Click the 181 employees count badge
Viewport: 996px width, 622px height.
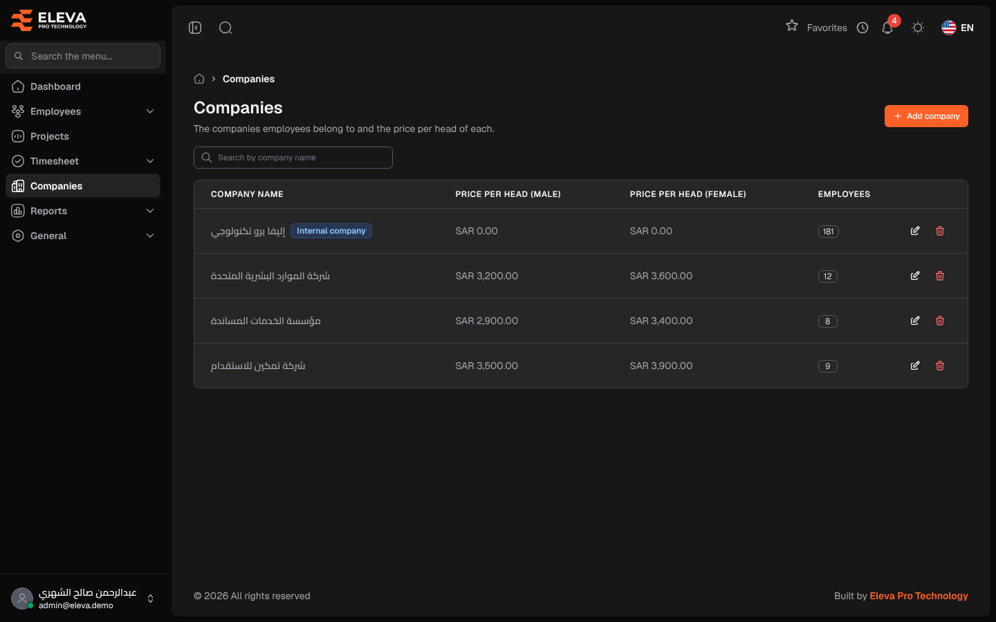click(828, 232)
